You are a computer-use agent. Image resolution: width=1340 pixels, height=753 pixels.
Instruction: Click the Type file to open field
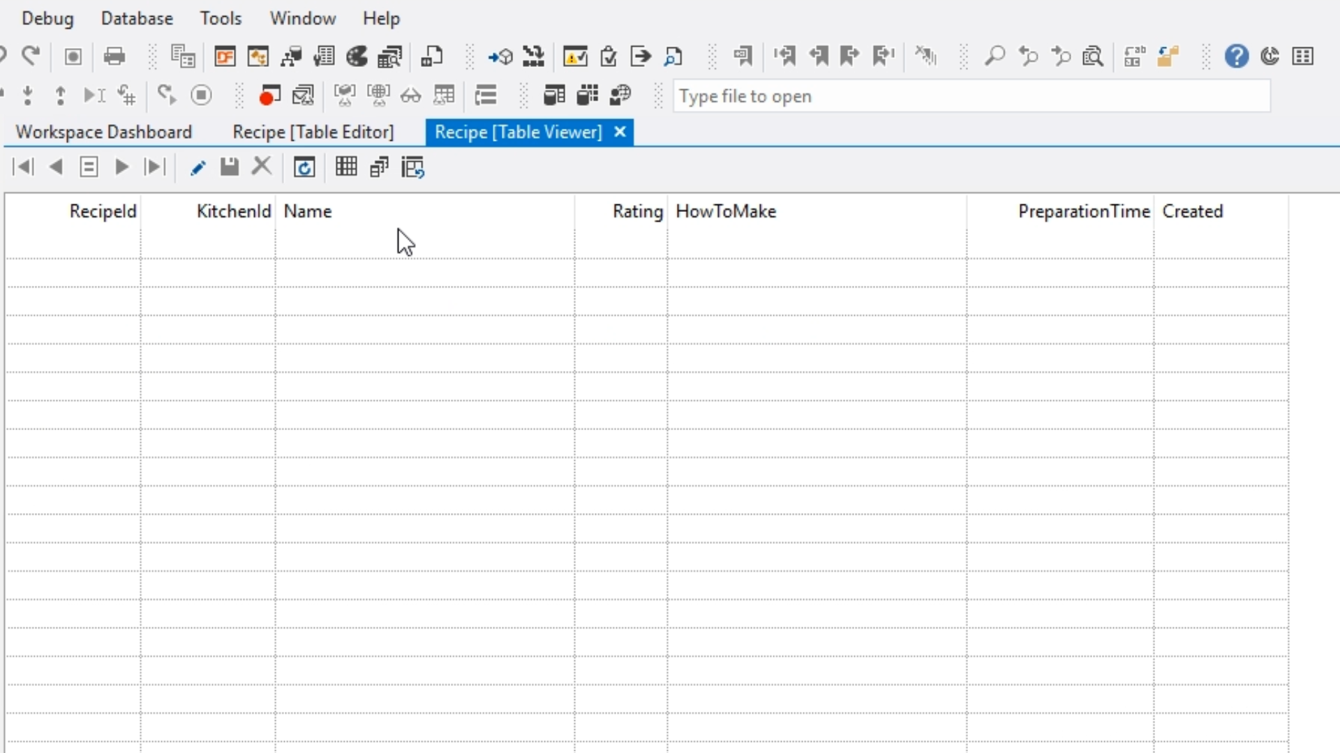(970, 96)
